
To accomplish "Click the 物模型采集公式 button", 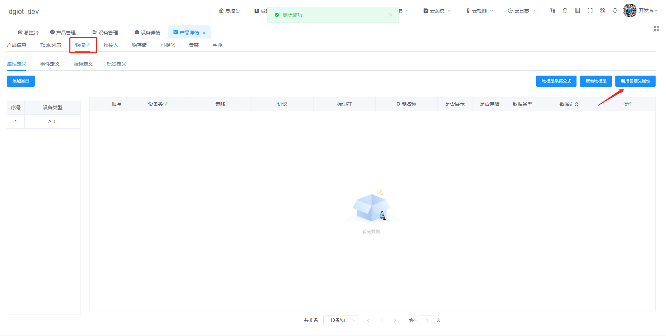I will [556, 81].
